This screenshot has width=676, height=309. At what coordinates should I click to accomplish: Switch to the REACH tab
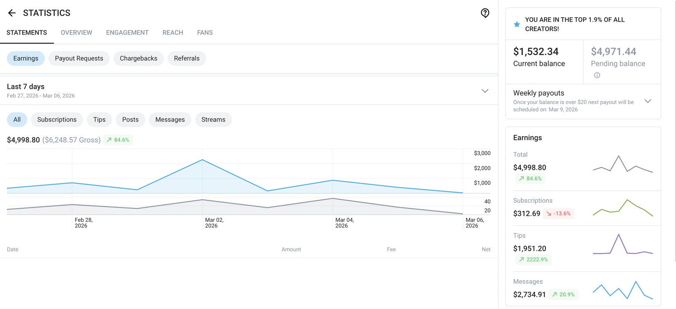173,32
